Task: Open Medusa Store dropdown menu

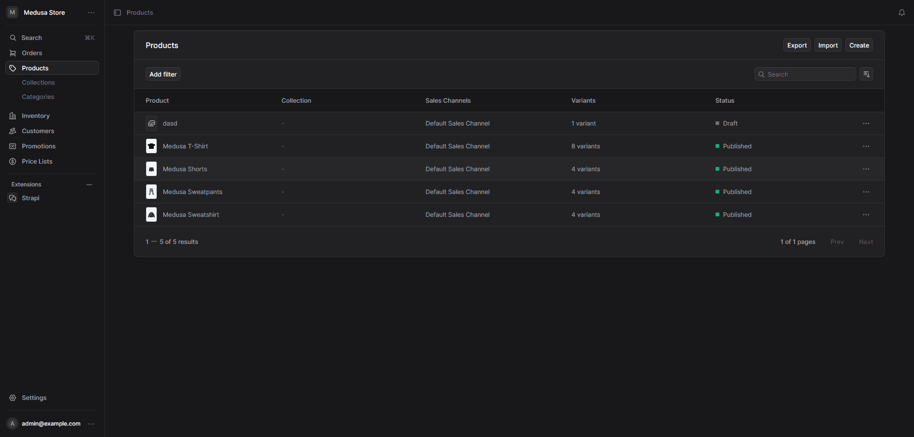Action: coord(91,13)
